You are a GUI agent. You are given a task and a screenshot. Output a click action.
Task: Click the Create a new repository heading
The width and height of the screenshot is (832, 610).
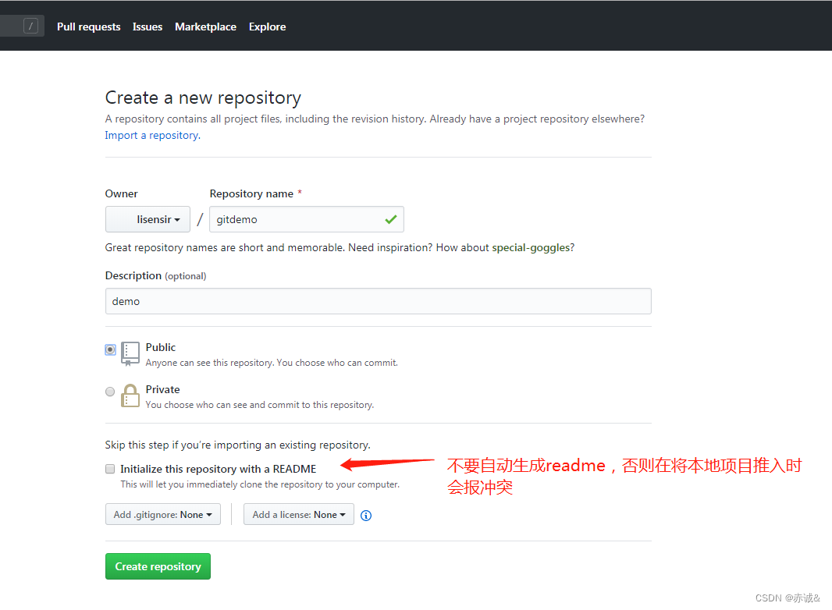(203, 98)
